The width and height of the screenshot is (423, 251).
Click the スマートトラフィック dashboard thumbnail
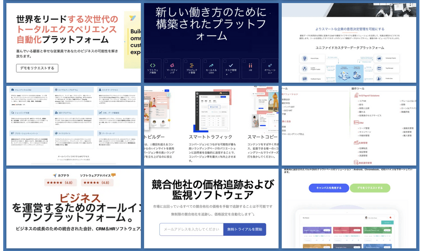(212, 111)
